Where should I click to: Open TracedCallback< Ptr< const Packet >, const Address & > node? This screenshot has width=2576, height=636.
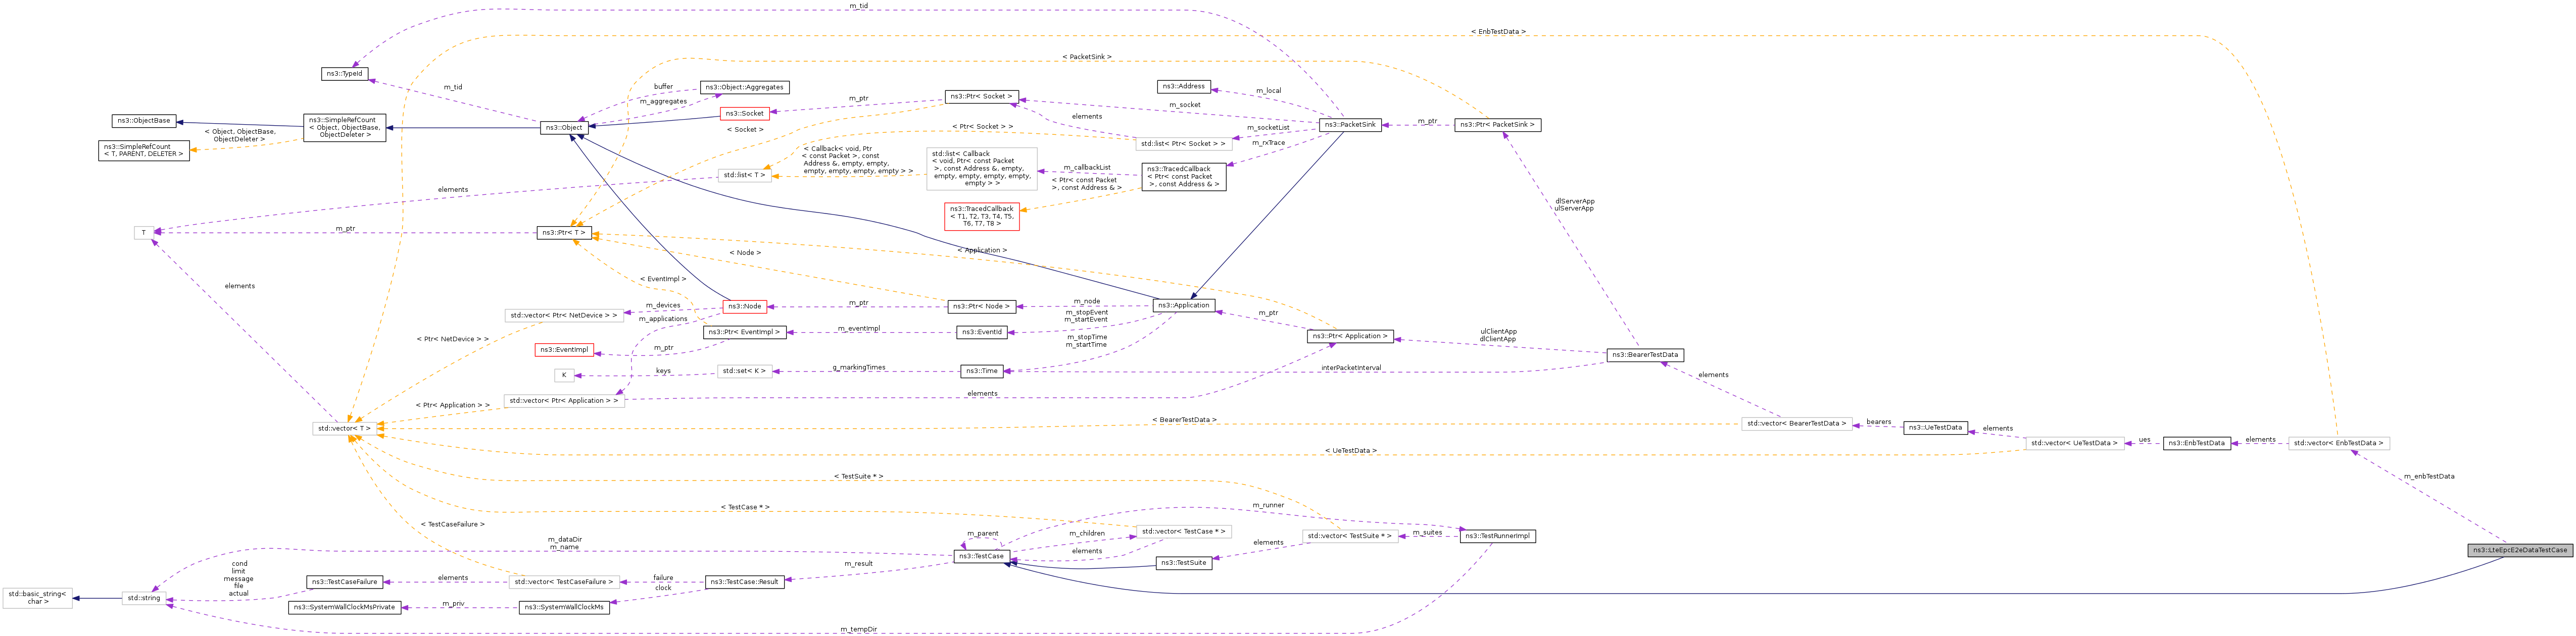point(1184,177)
